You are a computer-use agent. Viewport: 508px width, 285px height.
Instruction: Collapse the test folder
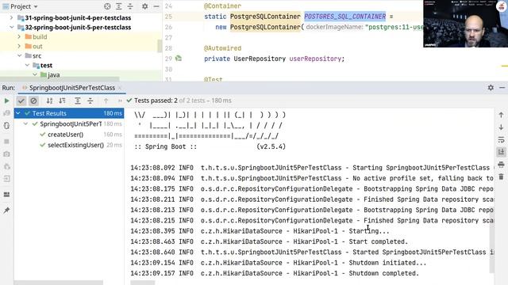click(27, 65)
